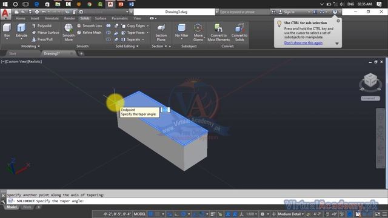Open the Windows action center icon
The height and width of the screenshot is (218, 388).
coord(379,4)
